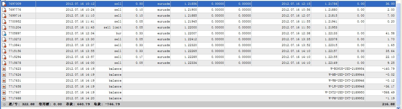The width and height of the screenshot is (402, 109).
Task: Click open time 2012.07.16 12:34
Action: tap(80, 33)
